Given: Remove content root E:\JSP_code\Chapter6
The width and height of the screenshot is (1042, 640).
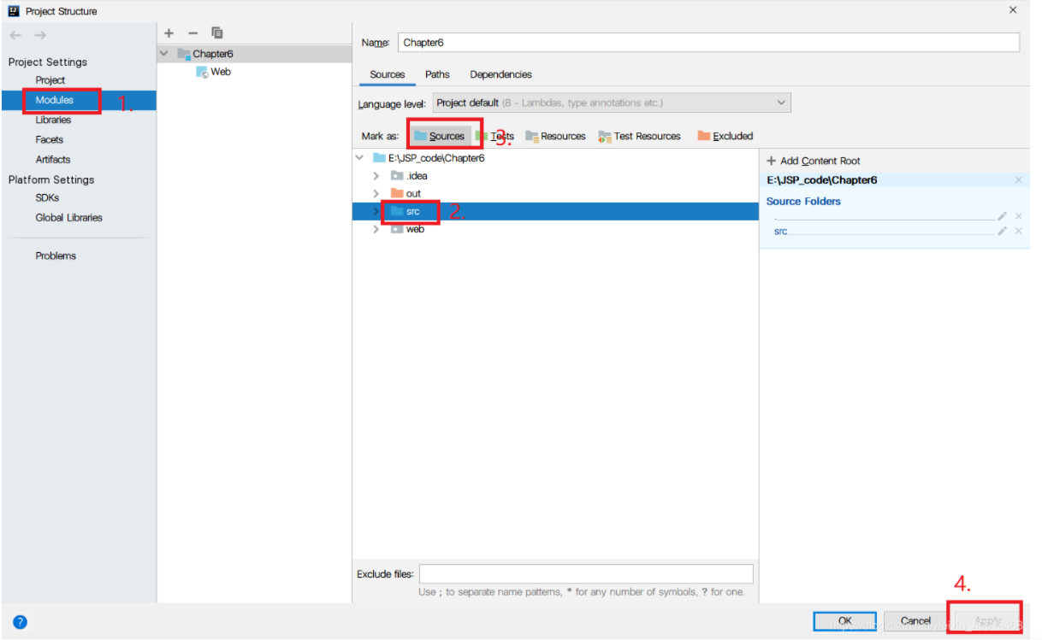Looking at the screenshot, I should [x=1018, y=180].
